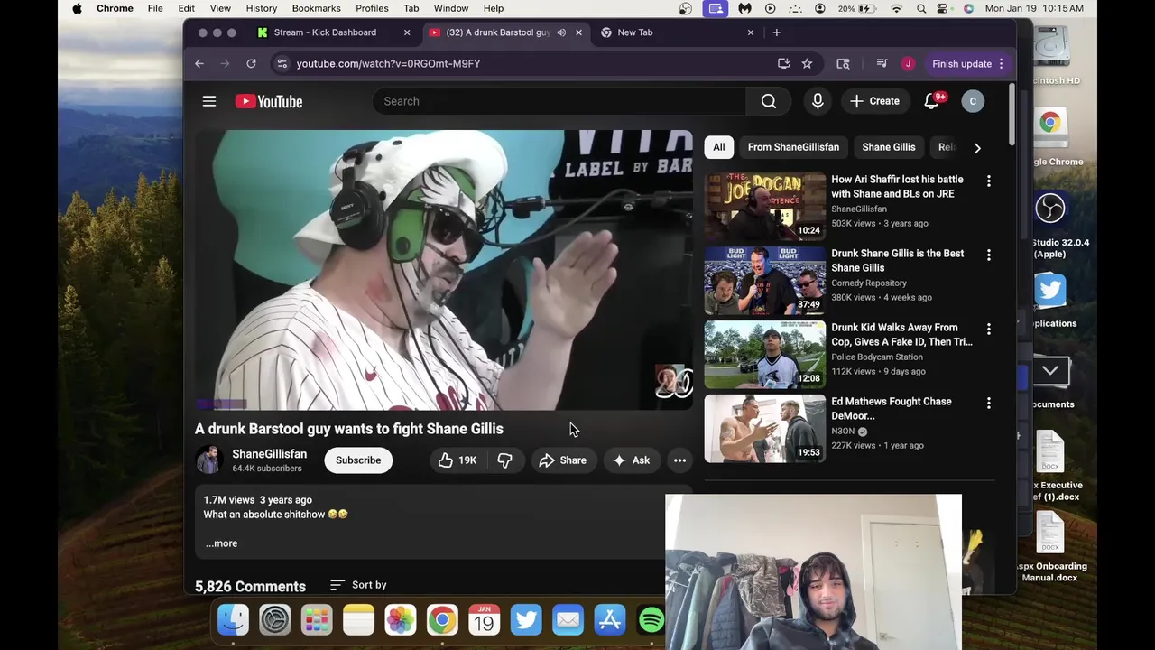Open Spotlight search in menu bar
Screen dimensions: 1155x650
click(921, 8)
